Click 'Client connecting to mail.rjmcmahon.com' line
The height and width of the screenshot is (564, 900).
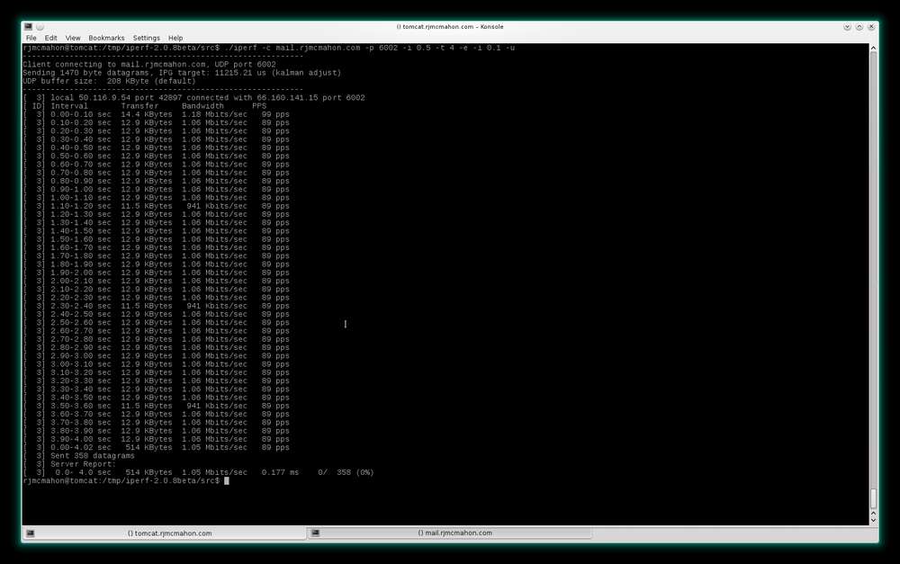pyautogui.click(x=149, y=64)
